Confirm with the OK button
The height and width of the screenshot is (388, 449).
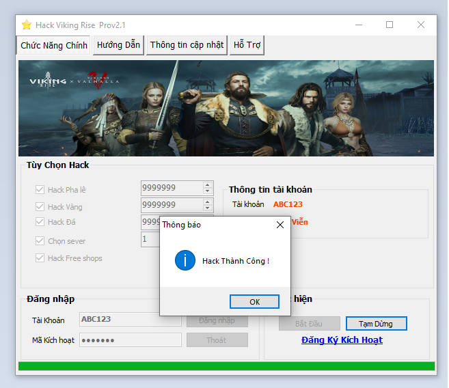(x=254, y=301)
